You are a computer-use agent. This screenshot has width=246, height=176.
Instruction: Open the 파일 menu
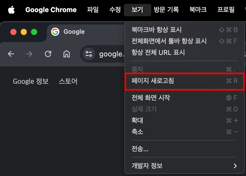click(93, 10)
